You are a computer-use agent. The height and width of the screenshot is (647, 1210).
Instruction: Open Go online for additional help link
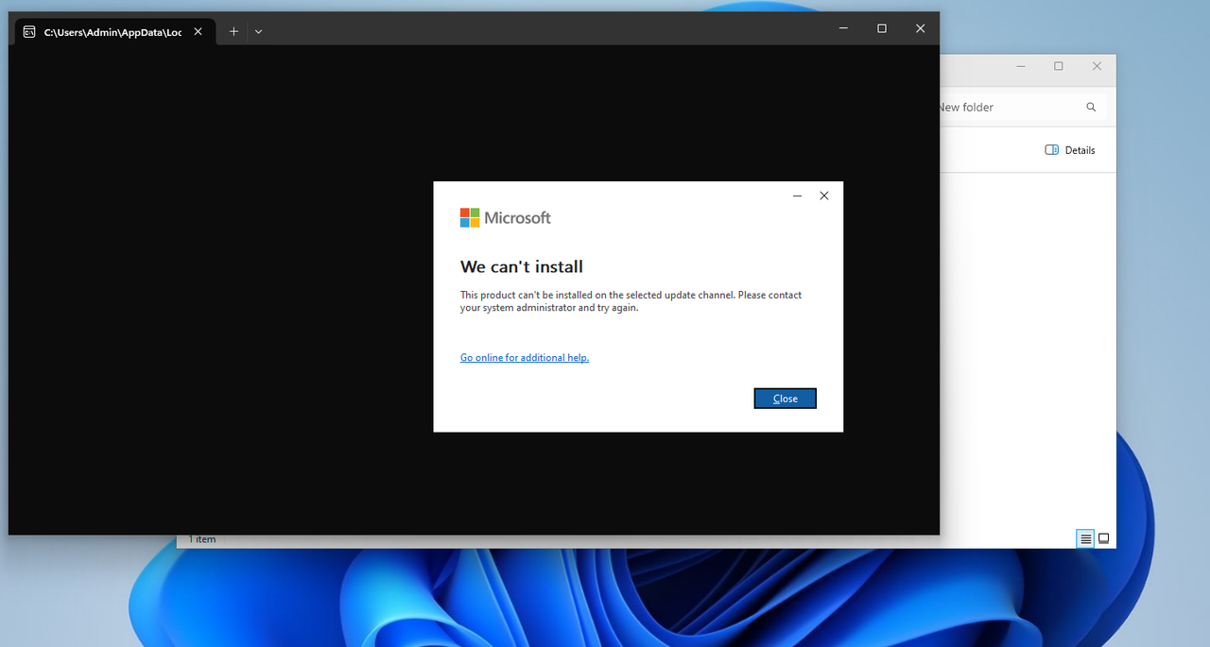pos(525,358)
